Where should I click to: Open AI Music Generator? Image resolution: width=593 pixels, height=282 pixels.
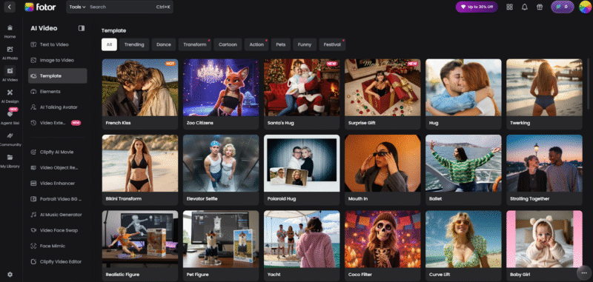pos(58,215)
